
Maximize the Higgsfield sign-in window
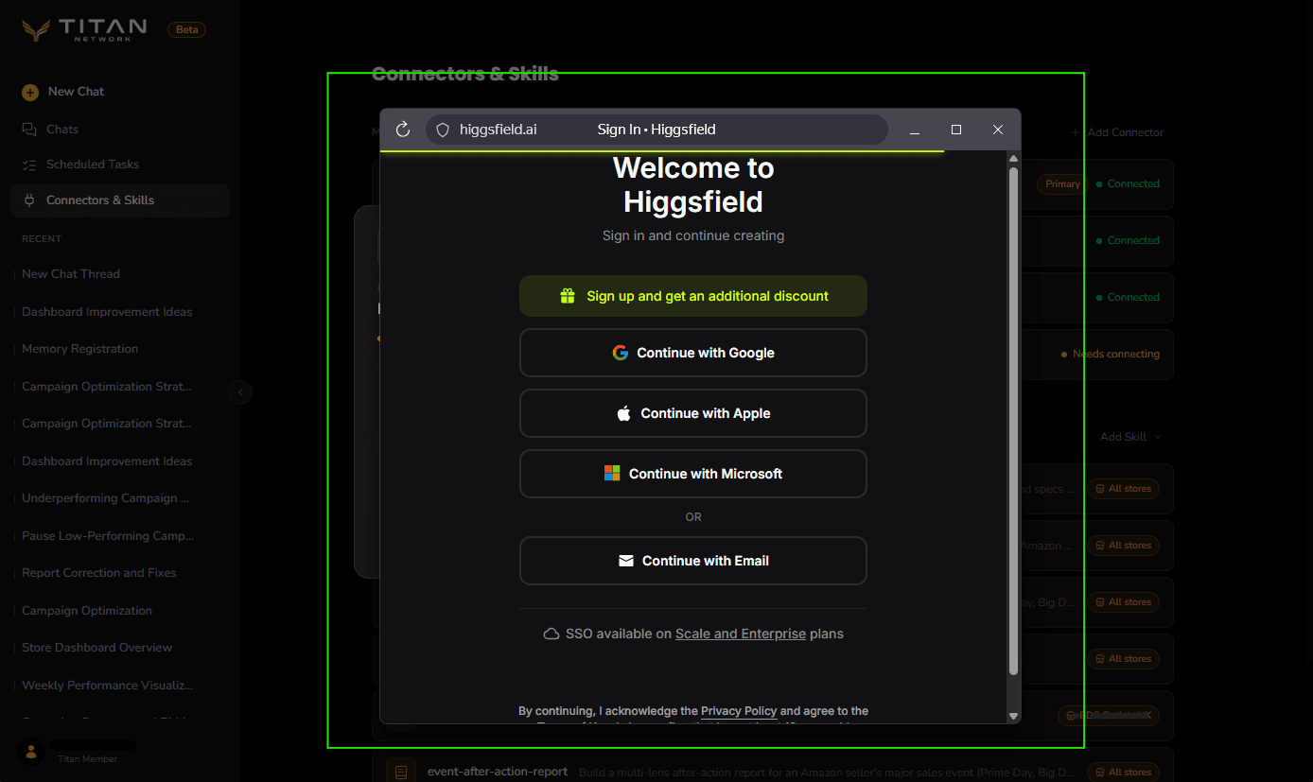956,130
